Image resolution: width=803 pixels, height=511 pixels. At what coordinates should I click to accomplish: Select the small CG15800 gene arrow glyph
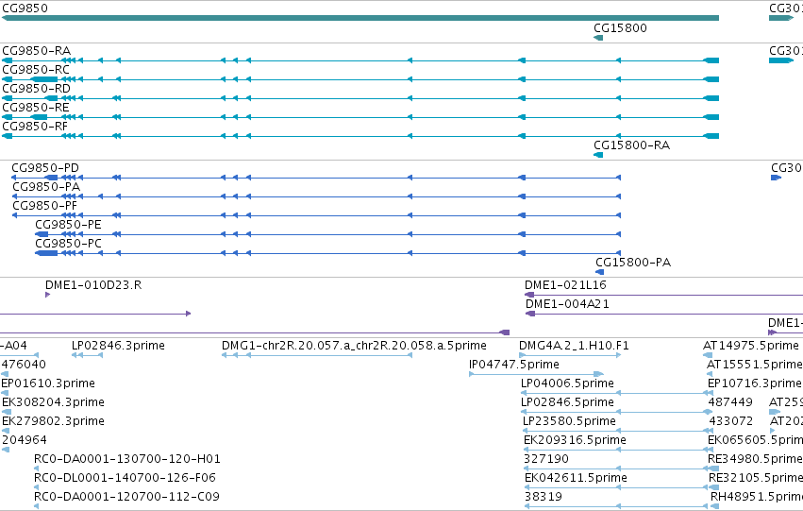[x=598, y=38]
